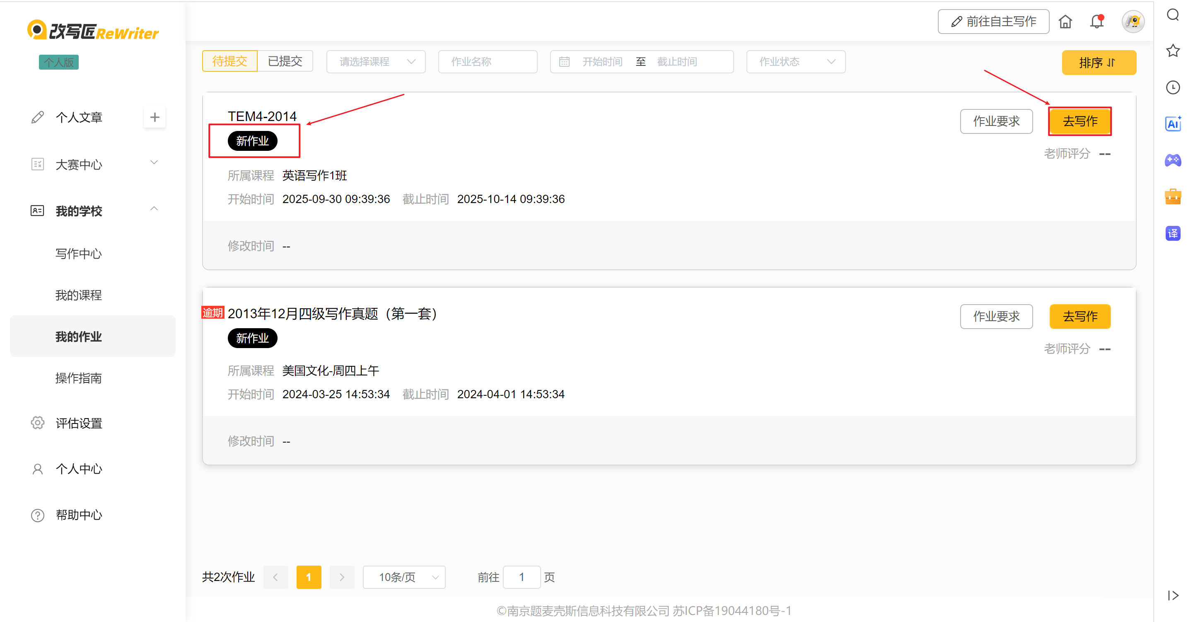The height and width of the screenshot is (622, 1193).
Task: Expand the 大赛中心 menu
Action: click(93, 164)
